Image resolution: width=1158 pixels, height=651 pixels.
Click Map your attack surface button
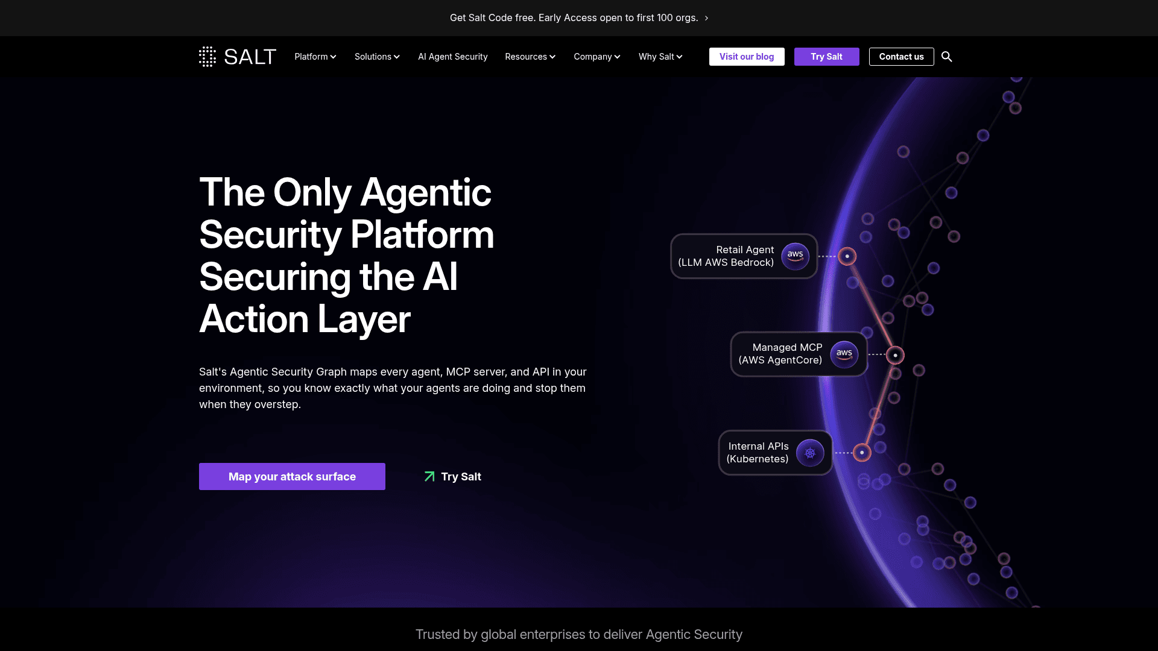[x=292, y=477]
